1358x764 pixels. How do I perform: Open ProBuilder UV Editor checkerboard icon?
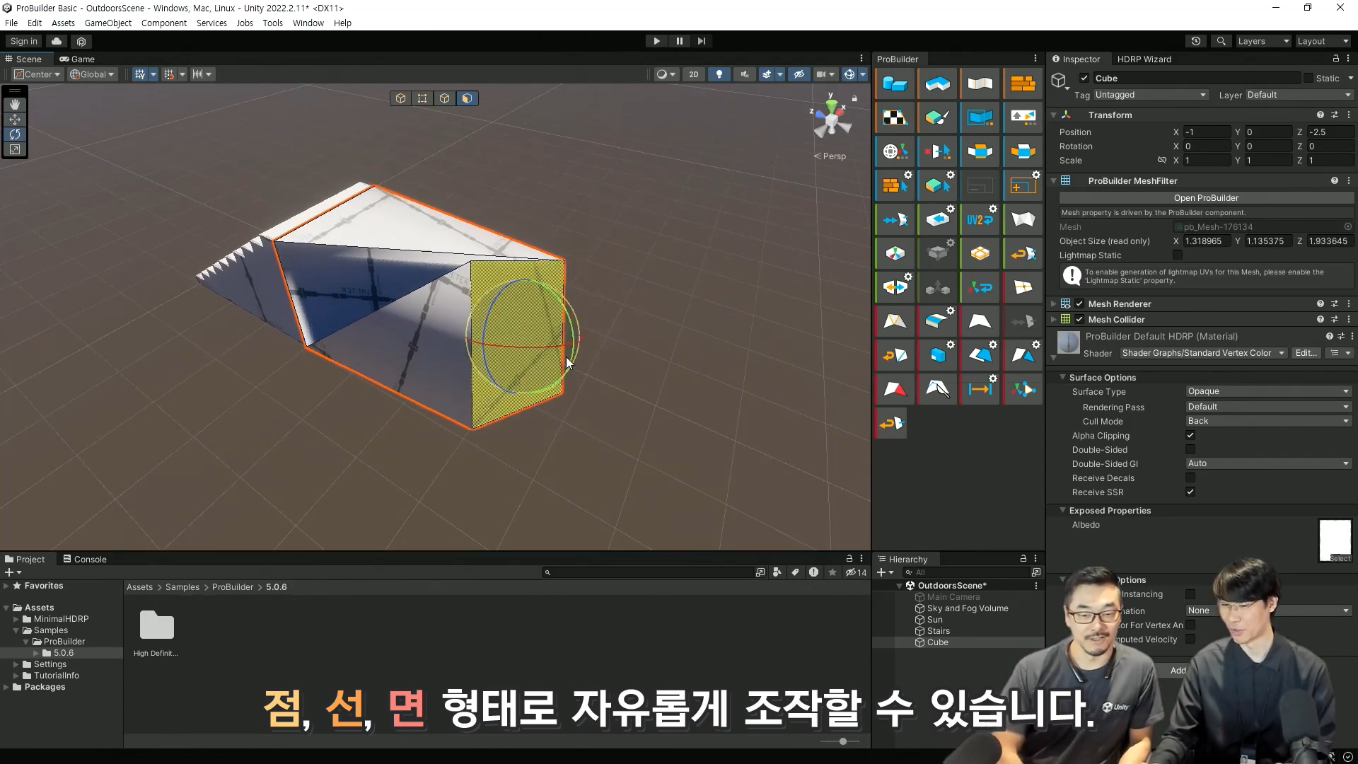pos(895,117)
